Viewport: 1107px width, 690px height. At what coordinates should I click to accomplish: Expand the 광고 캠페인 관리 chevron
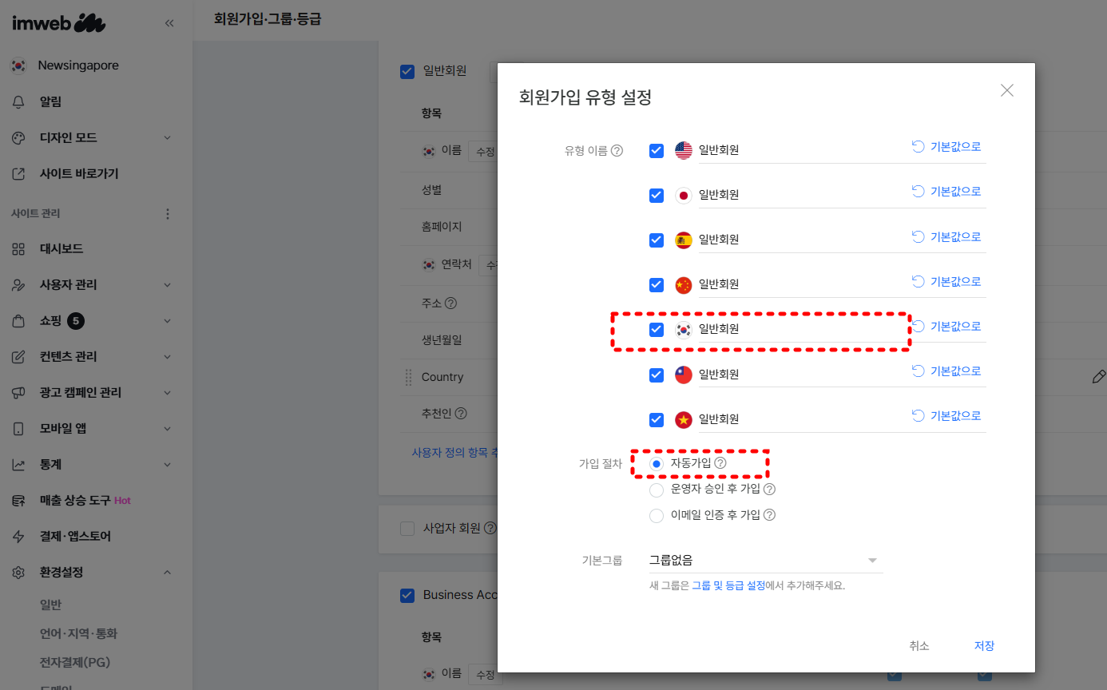coord(168,393)
